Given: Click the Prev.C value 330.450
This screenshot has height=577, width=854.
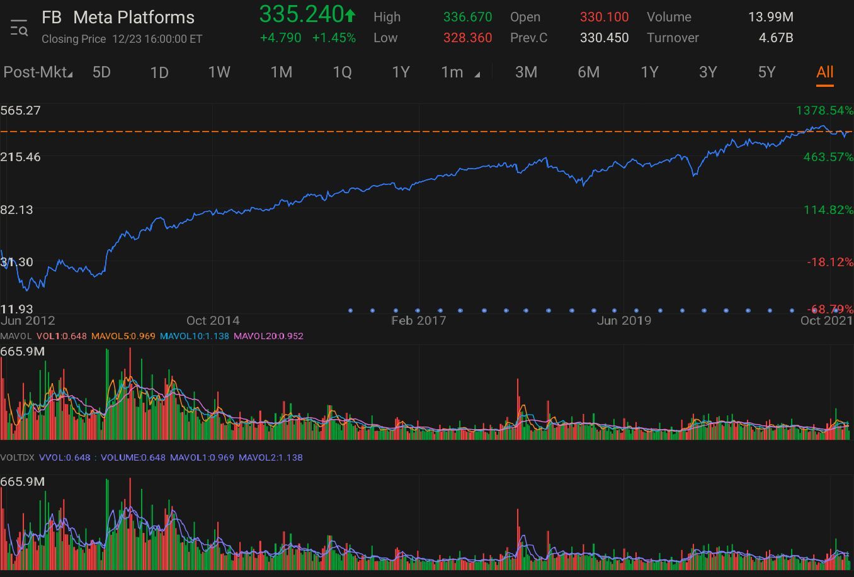Looking at the screenshot, I should pos(604,38).
